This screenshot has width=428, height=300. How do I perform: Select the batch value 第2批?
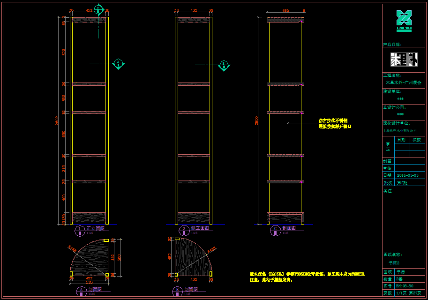(x=402, y=183)
